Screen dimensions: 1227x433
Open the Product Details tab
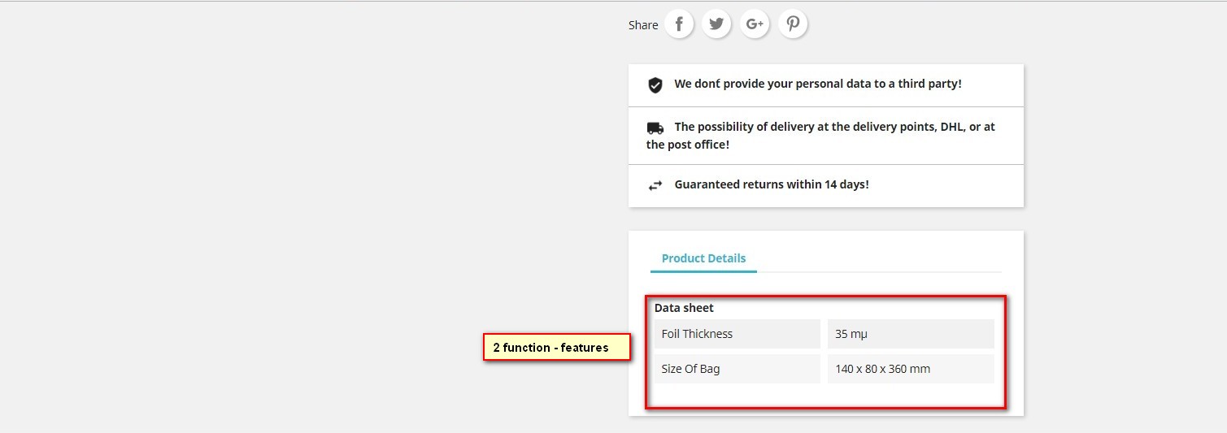click(703, 258)
